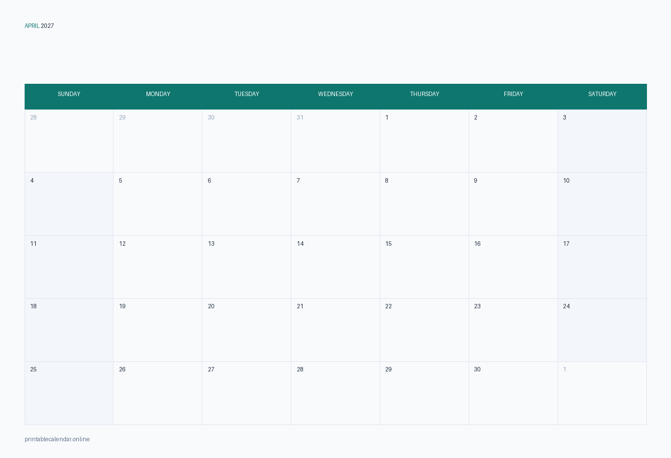This screenshot has height=458, width=671.
Task: Click date 25 under Sunday
Action: 34,370
